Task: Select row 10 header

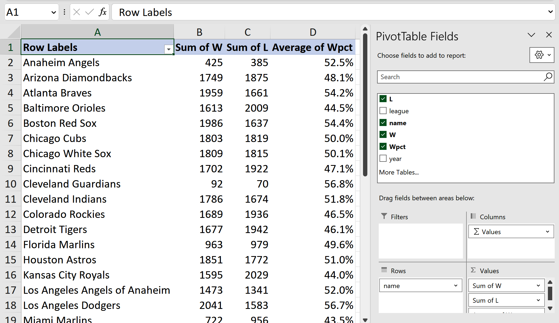Action: [x=11, y=184]
